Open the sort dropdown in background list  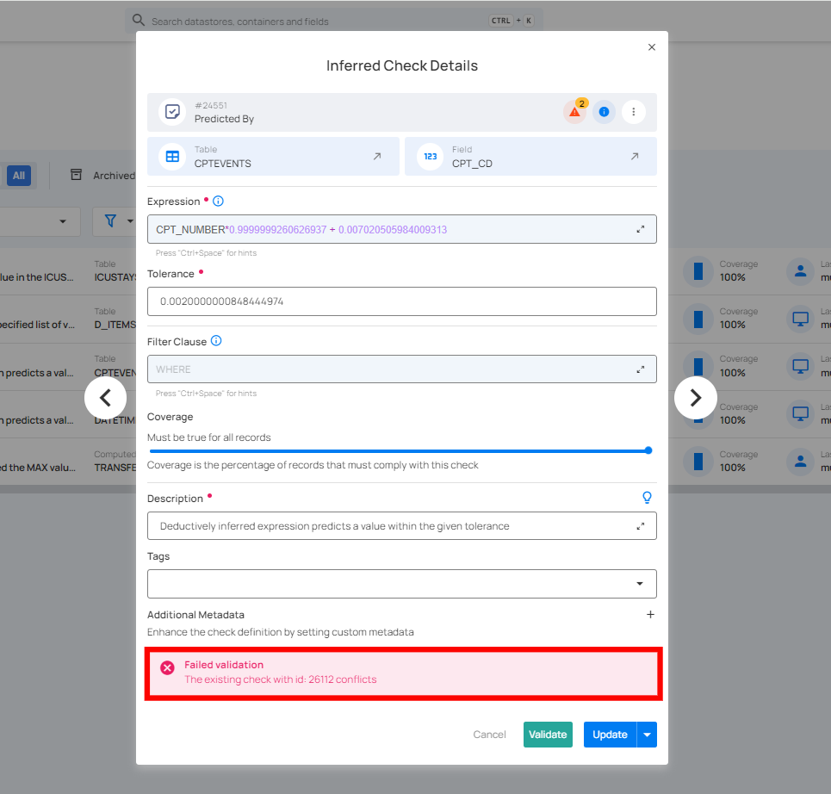(x=63, y=221)
